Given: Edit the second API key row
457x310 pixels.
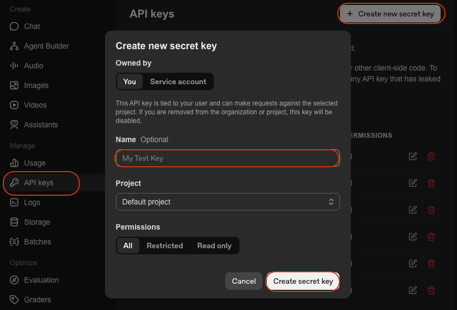Looking at the screenshot, I should tap(413, 183).
